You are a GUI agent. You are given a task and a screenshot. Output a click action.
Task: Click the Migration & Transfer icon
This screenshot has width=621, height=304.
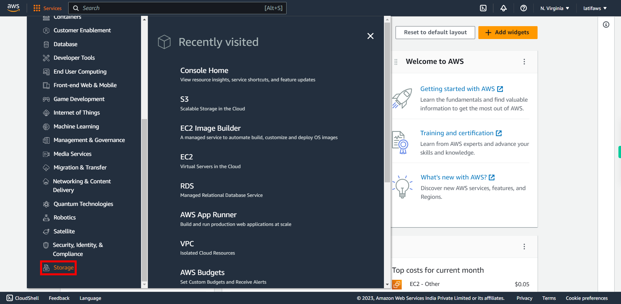tap(46, 167)
